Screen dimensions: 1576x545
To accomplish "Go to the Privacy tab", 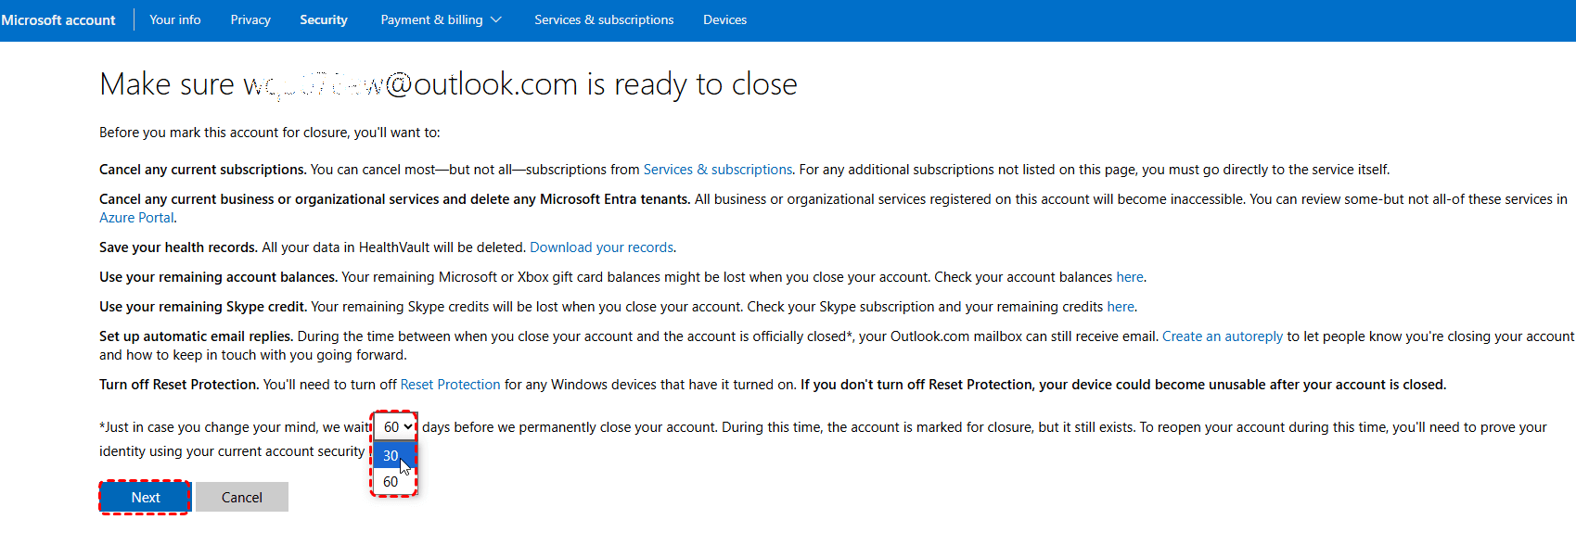I will coord(250,19).
